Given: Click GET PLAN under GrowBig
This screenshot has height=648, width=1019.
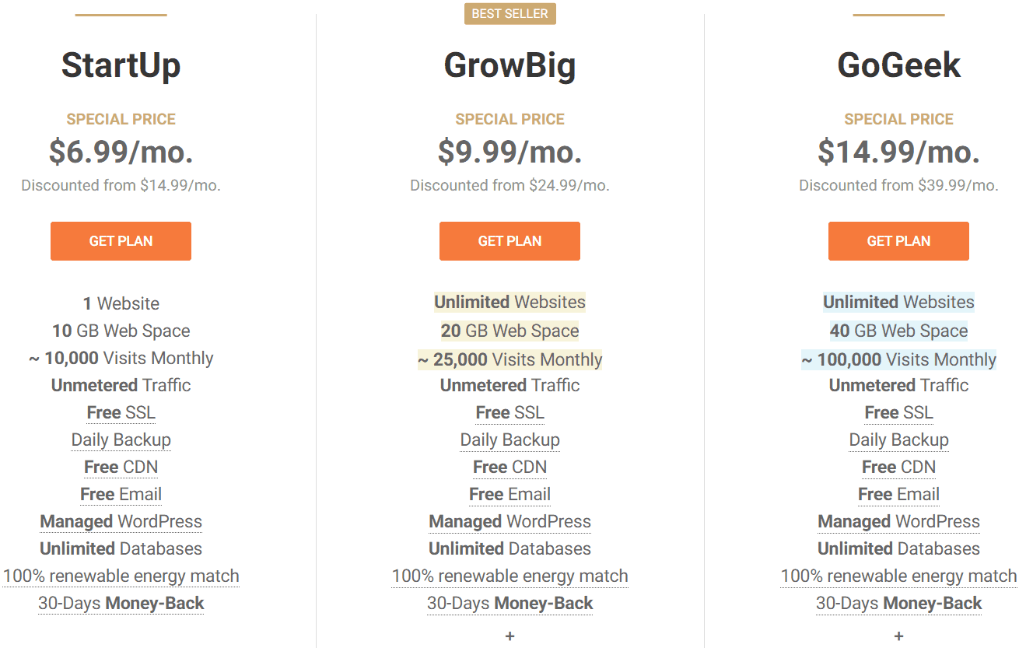Looking at the screenshot, I should [509, 241].
